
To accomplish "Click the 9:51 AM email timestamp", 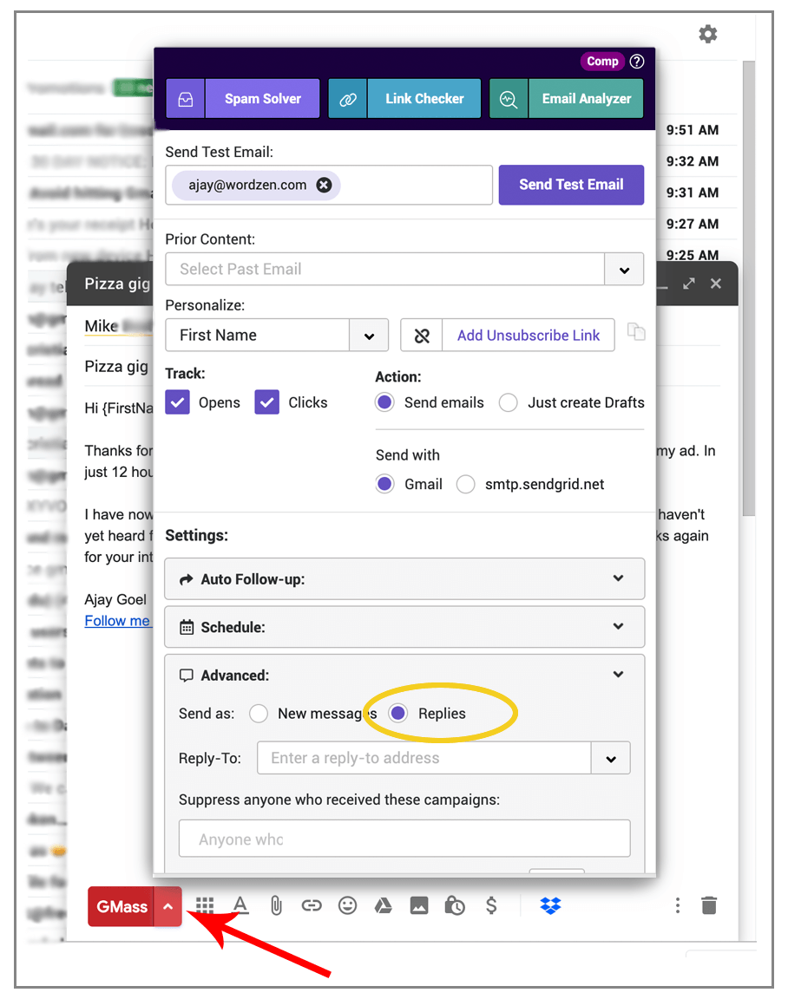I will click(x=693, y=130).
